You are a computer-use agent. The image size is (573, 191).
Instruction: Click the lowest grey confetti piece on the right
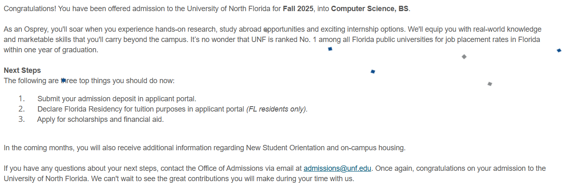click(x=490, y=84)
